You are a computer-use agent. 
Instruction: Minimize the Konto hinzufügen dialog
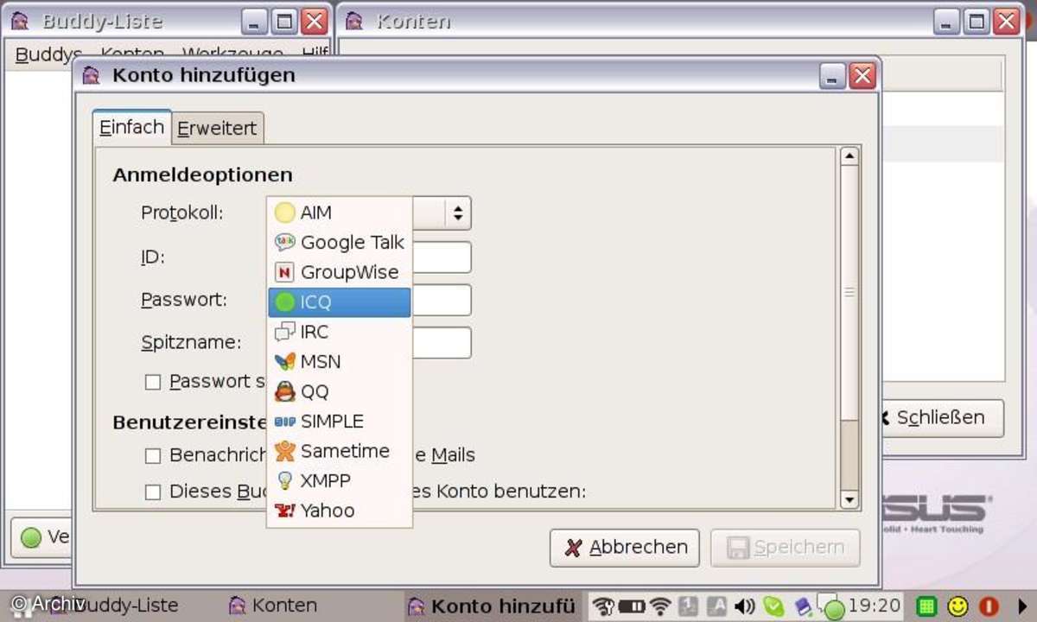click(x=833, y=77)
